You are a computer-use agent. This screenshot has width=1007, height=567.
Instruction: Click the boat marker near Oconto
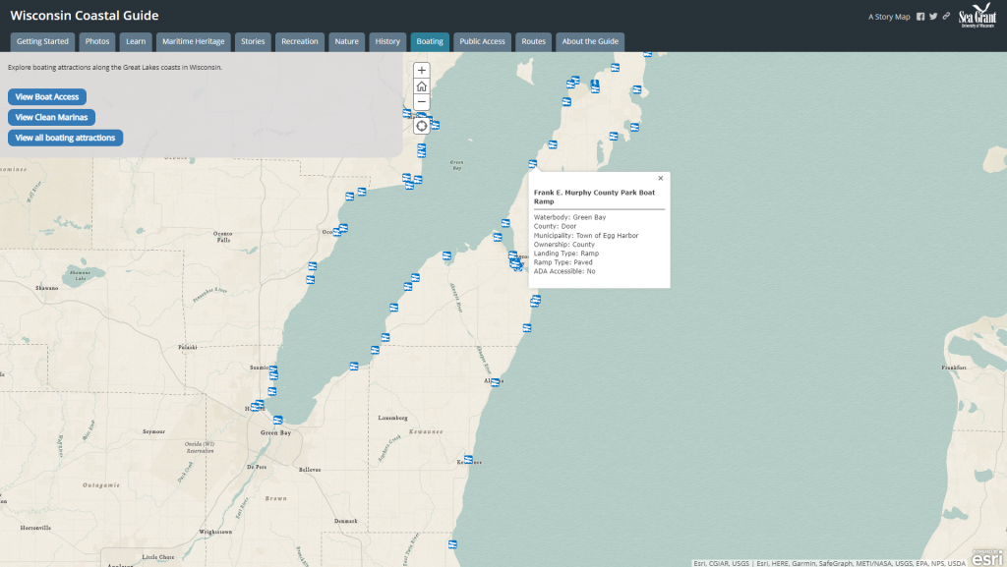tap(341, 230)
